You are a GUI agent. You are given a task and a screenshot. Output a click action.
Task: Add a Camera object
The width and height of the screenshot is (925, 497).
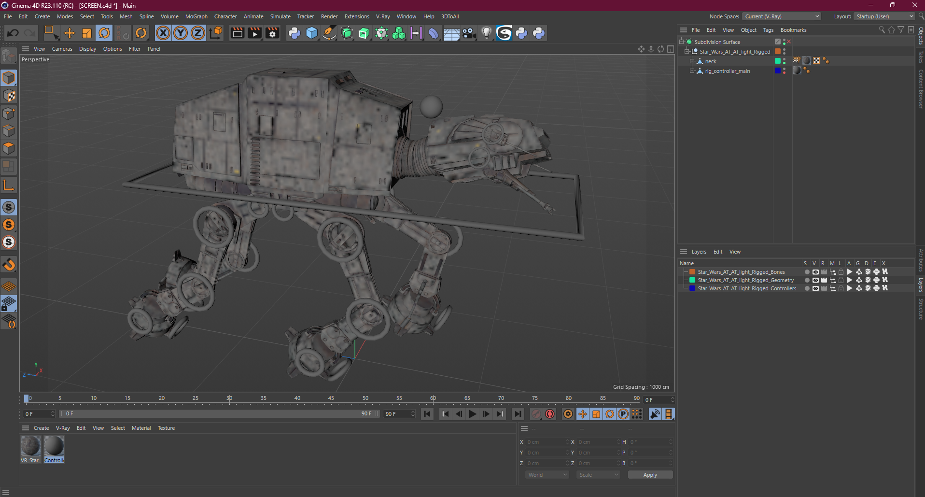click(x=469, y=33)
